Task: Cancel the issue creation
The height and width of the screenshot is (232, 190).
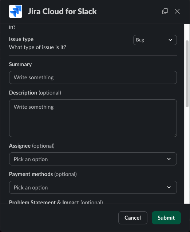Action: pos(133,218)
